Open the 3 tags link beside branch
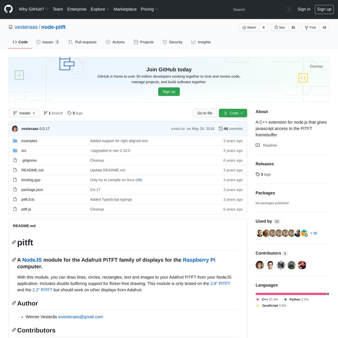 point(75,113)
